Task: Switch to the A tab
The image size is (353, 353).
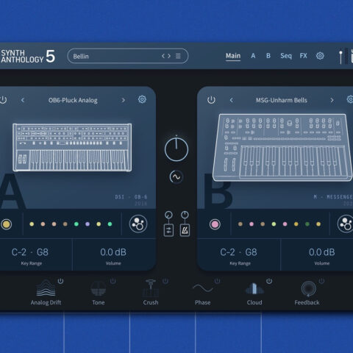Action: [x=253, y=56]
